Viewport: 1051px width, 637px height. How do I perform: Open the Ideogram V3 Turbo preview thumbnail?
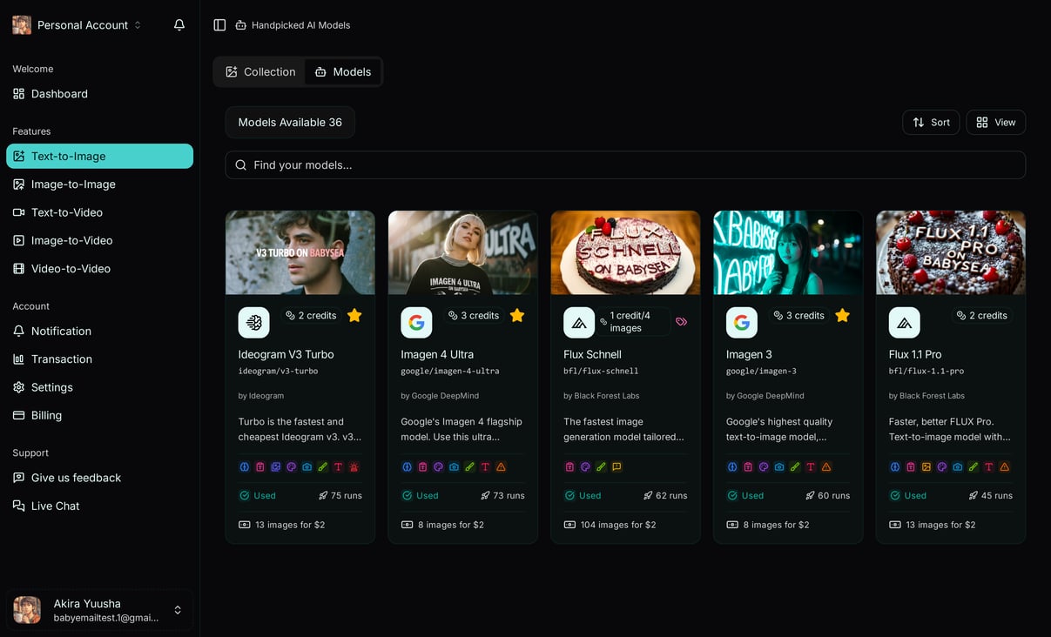click(300, 252)
